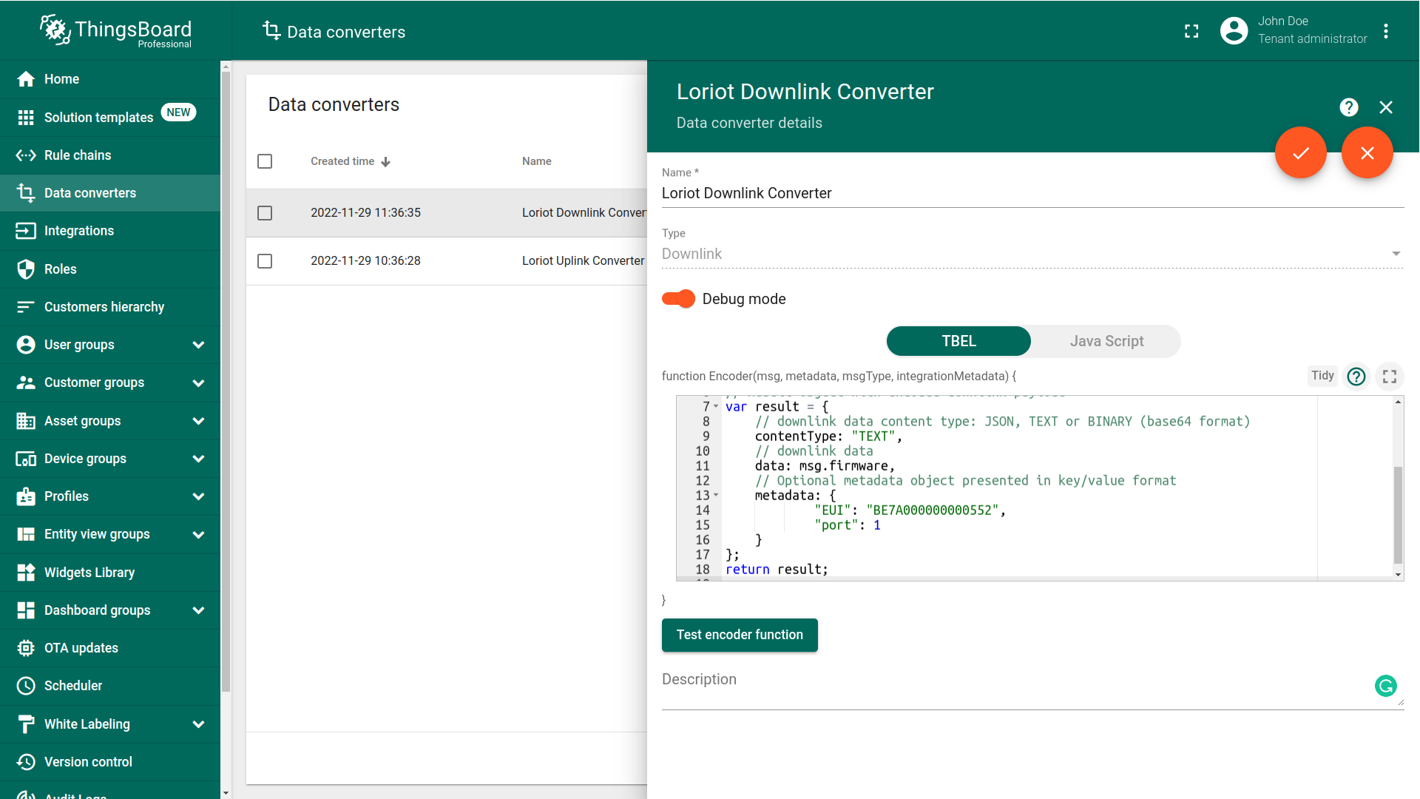The height and width of the screenshot is (799, 1420).
Task: Click the Tidy button
Action: pyautogui.click(x=1322, y=376)
